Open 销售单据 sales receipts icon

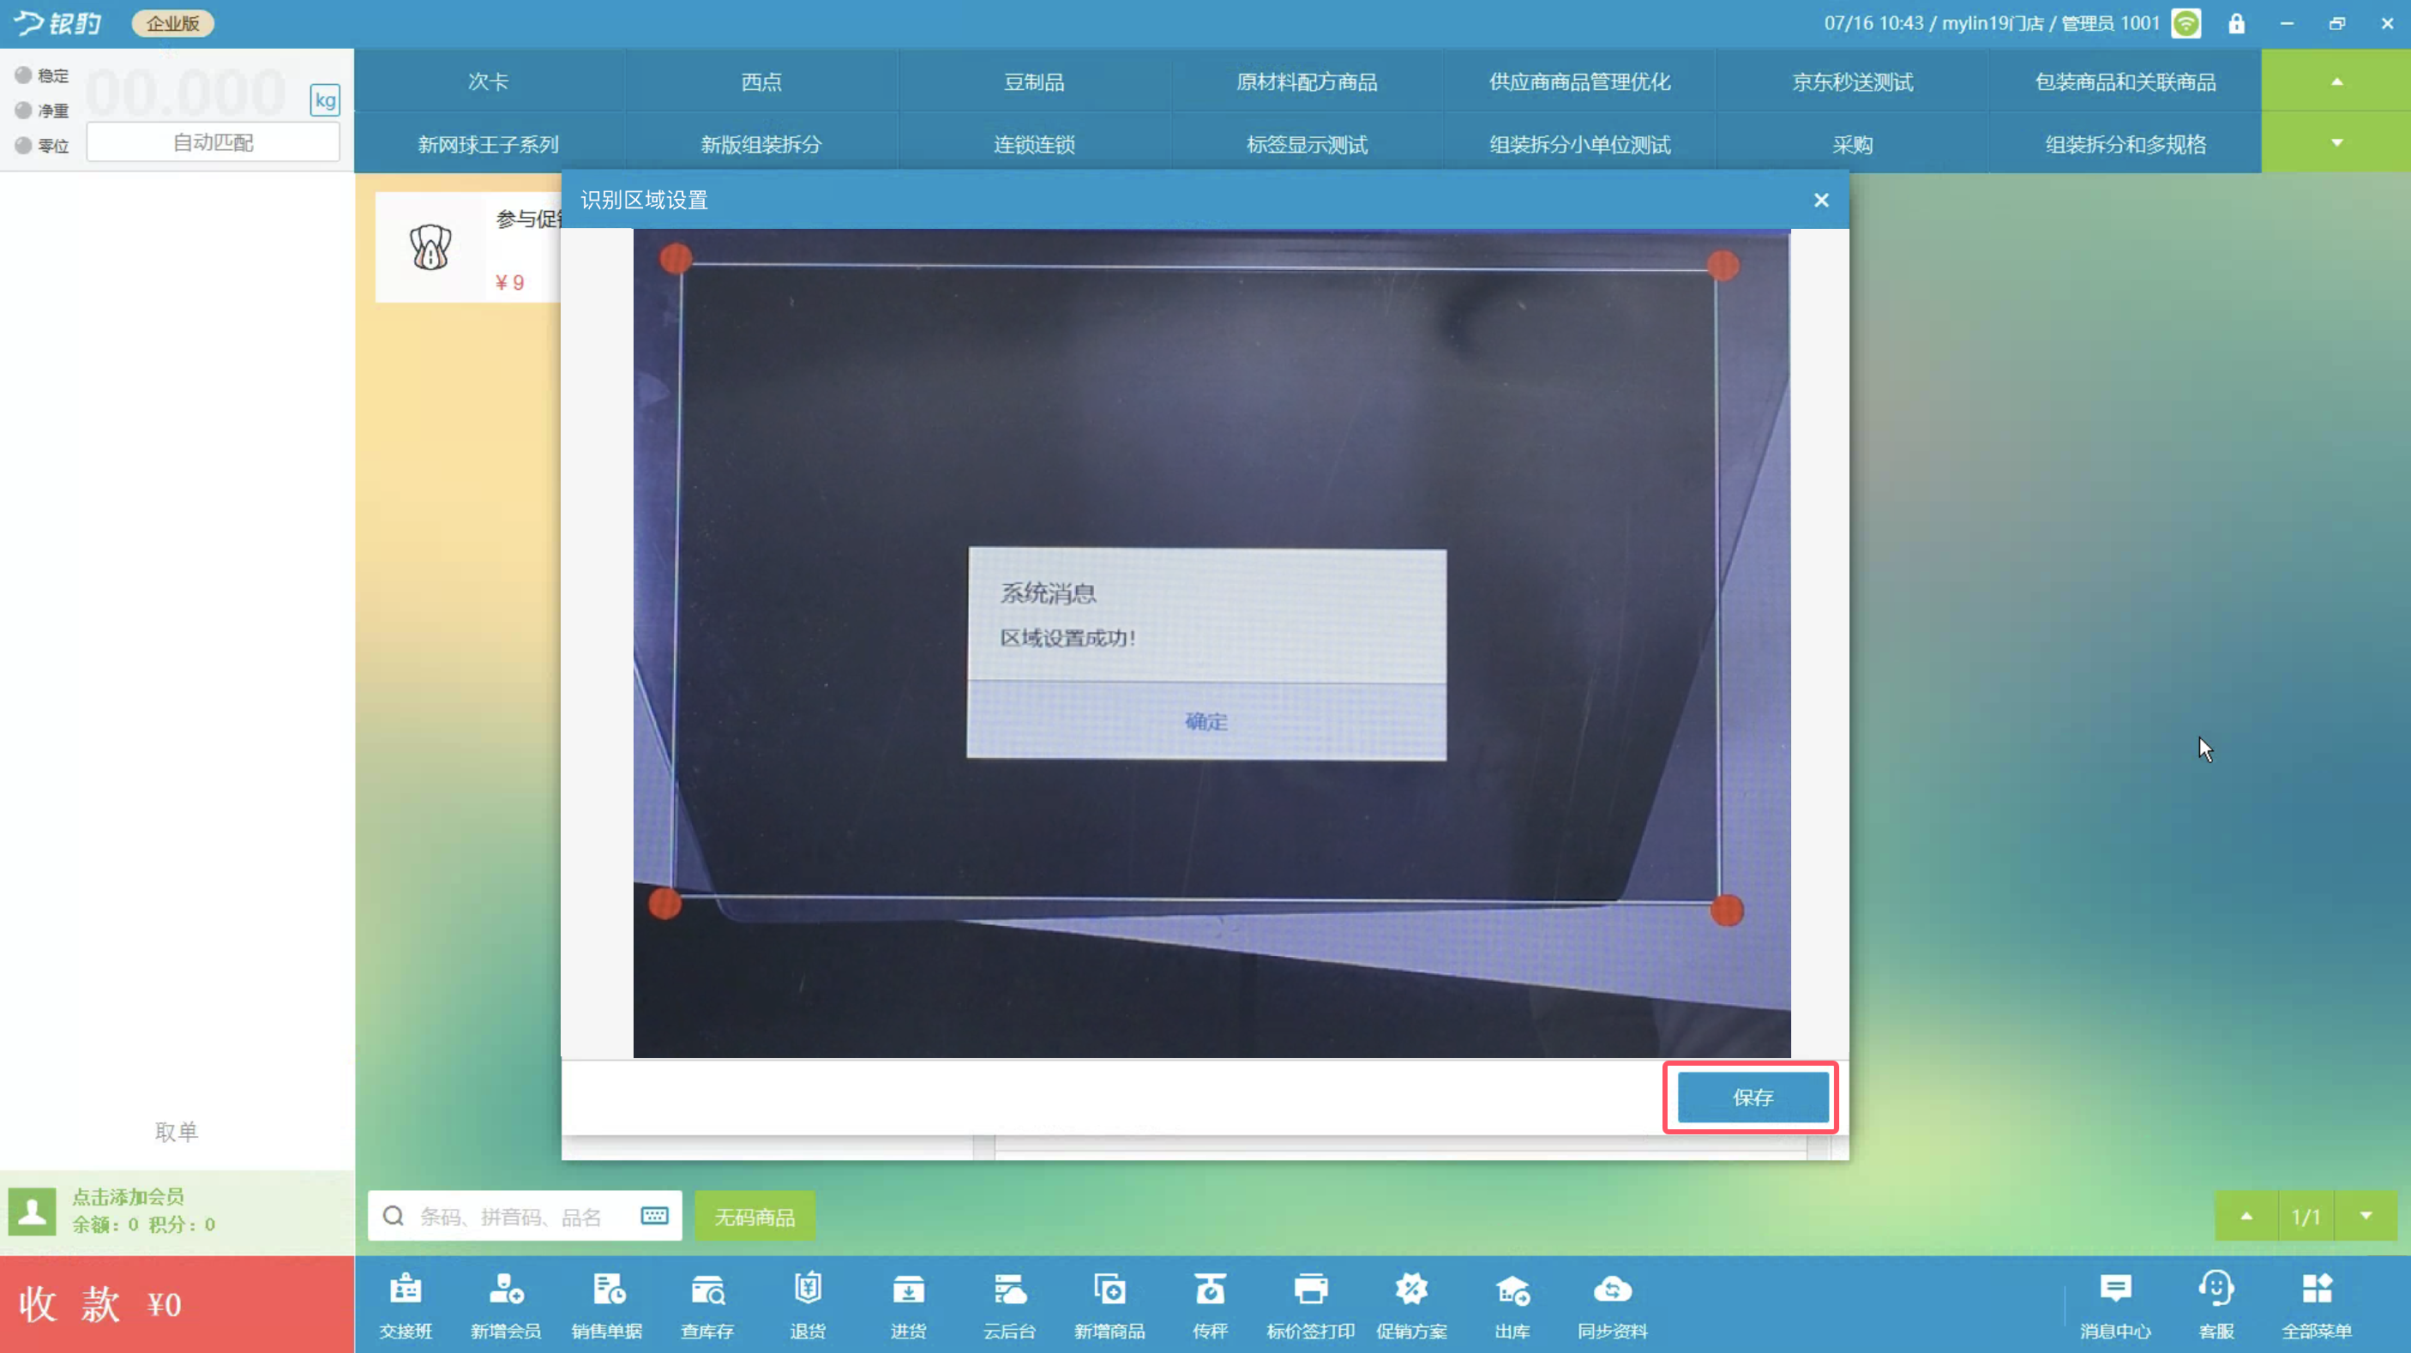pos(606,1304)
